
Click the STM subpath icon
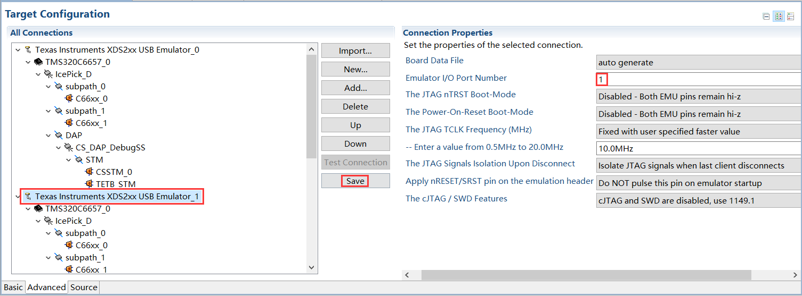click(x=79, y=160)
